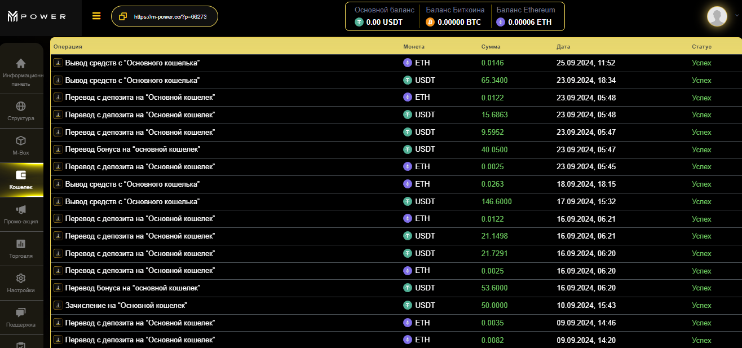
Task: Open the M-Box cube icon
Action: click(21, 140)
